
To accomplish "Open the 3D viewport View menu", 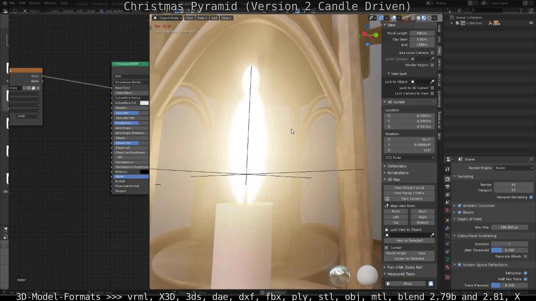I will pos(189,18).
